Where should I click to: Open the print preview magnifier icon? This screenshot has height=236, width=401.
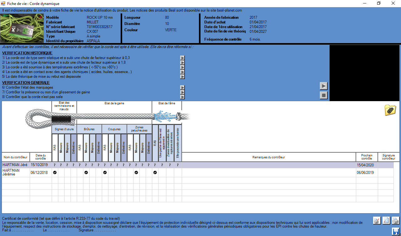tap(386, 221)
